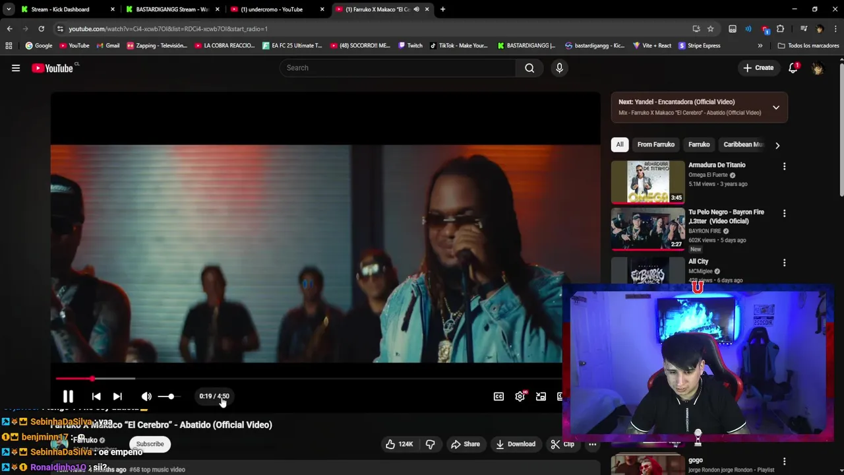Reload the current page
Screen dimensions: 844x475
point(41,28)
